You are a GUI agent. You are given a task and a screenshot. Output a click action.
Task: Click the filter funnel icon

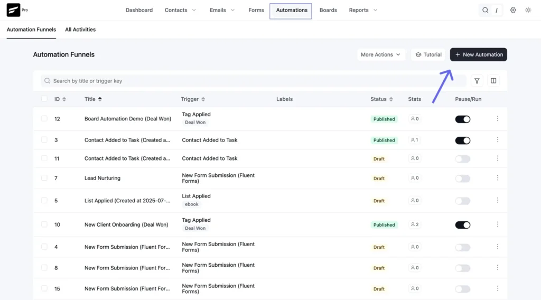pos(477,81)
